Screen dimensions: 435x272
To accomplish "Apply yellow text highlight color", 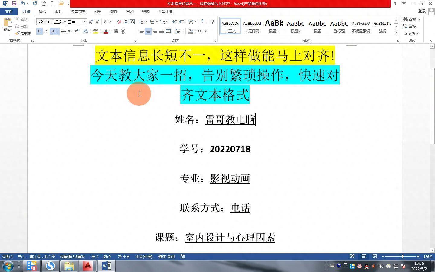I will 96,31.
